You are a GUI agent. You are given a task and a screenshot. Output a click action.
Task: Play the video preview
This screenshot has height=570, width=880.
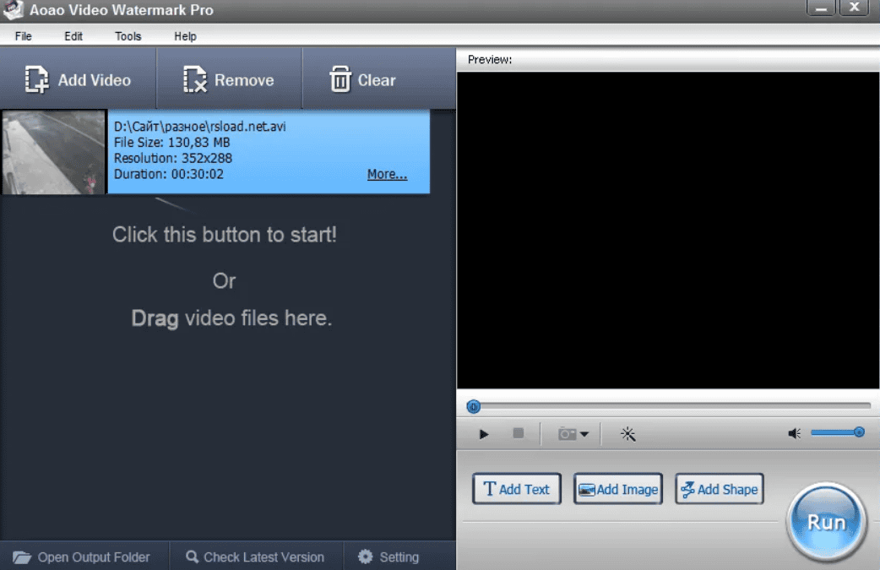[x=484, y=434]
